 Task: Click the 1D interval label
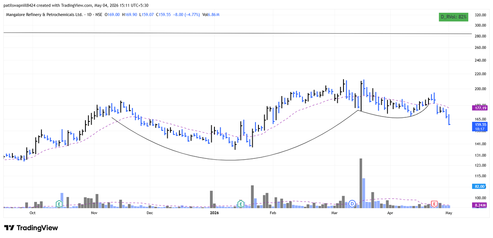click(x=88, y=15)
